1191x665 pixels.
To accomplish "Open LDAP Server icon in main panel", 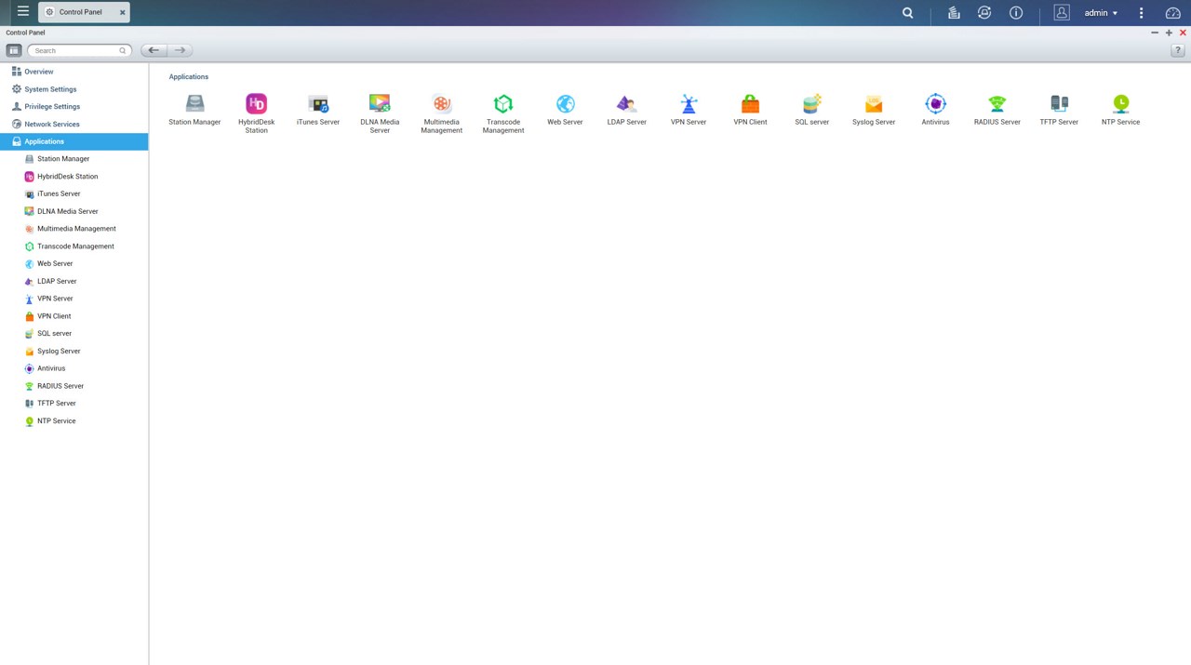I will tap(626, 103).
